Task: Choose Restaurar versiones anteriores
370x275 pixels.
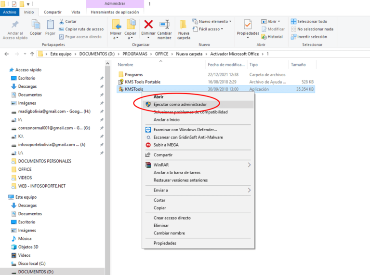Action: coord(198,180)
